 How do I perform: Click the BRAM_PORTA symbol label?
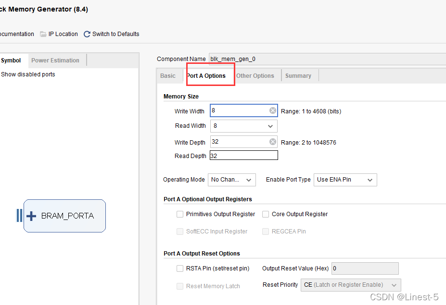tap(67, 216)
